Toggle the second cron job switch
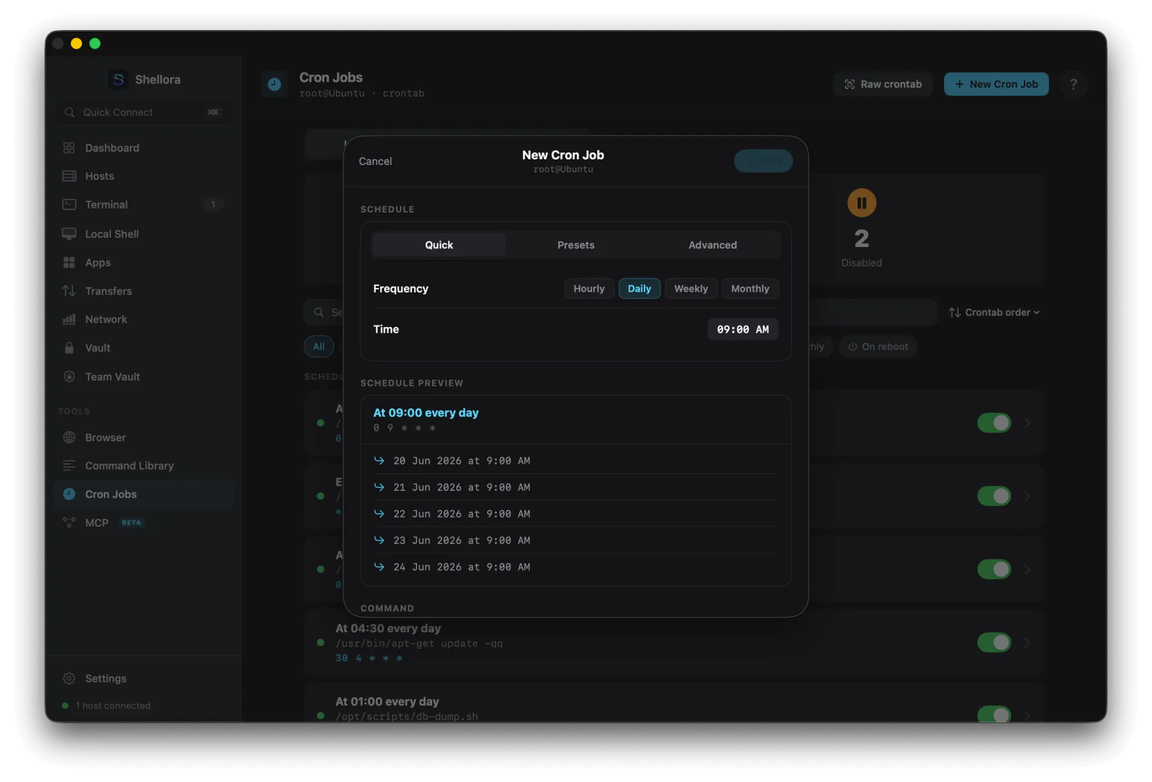Screen dimensions: 1152x782 [x=994, y=496]
